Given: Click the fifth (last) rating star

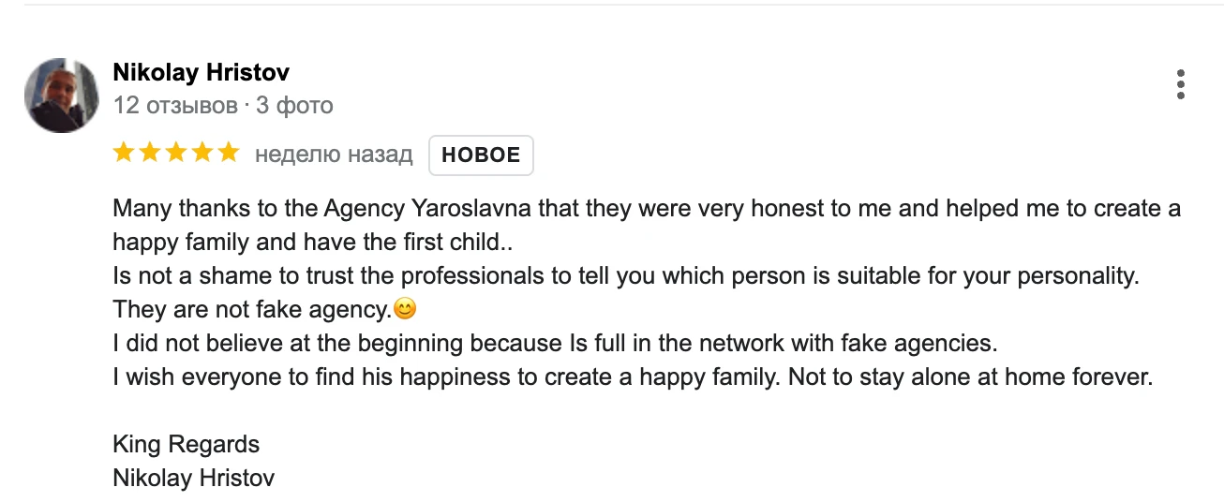Looking at the screenshot, I should pos(229,154).
